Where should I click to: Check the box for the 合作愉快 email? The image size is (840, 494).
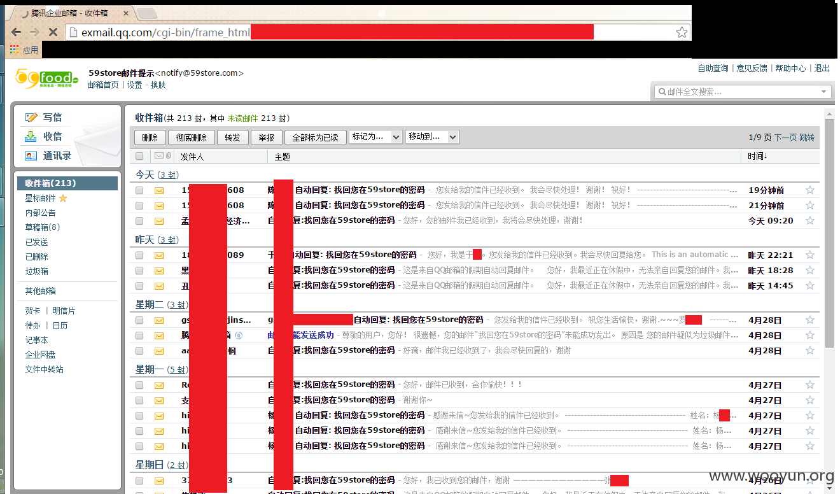(x=139, y=385)
